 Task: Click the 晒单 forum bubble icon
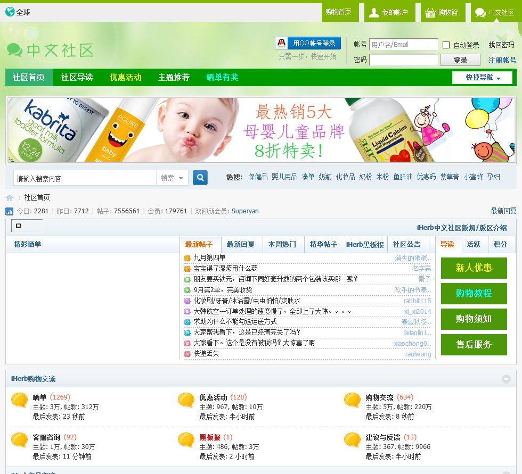click(19, 400)
